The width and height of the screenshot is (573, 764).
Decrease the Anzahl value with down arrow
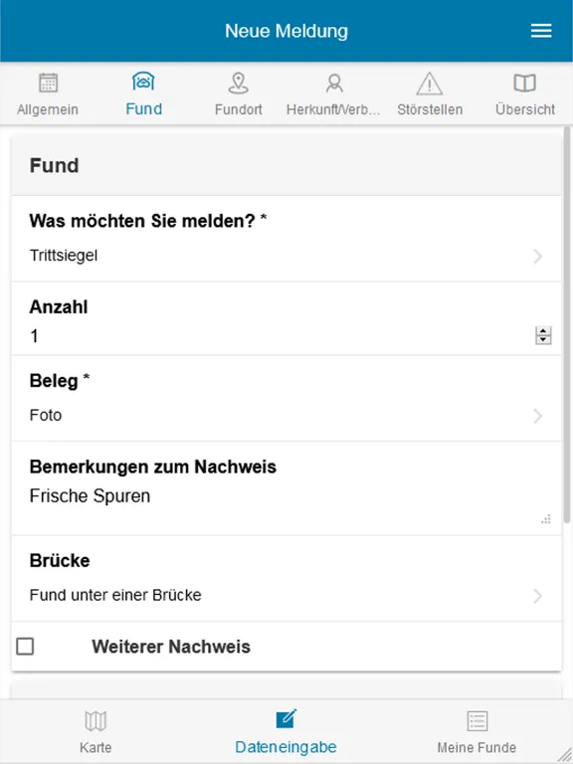coord(543,339)
